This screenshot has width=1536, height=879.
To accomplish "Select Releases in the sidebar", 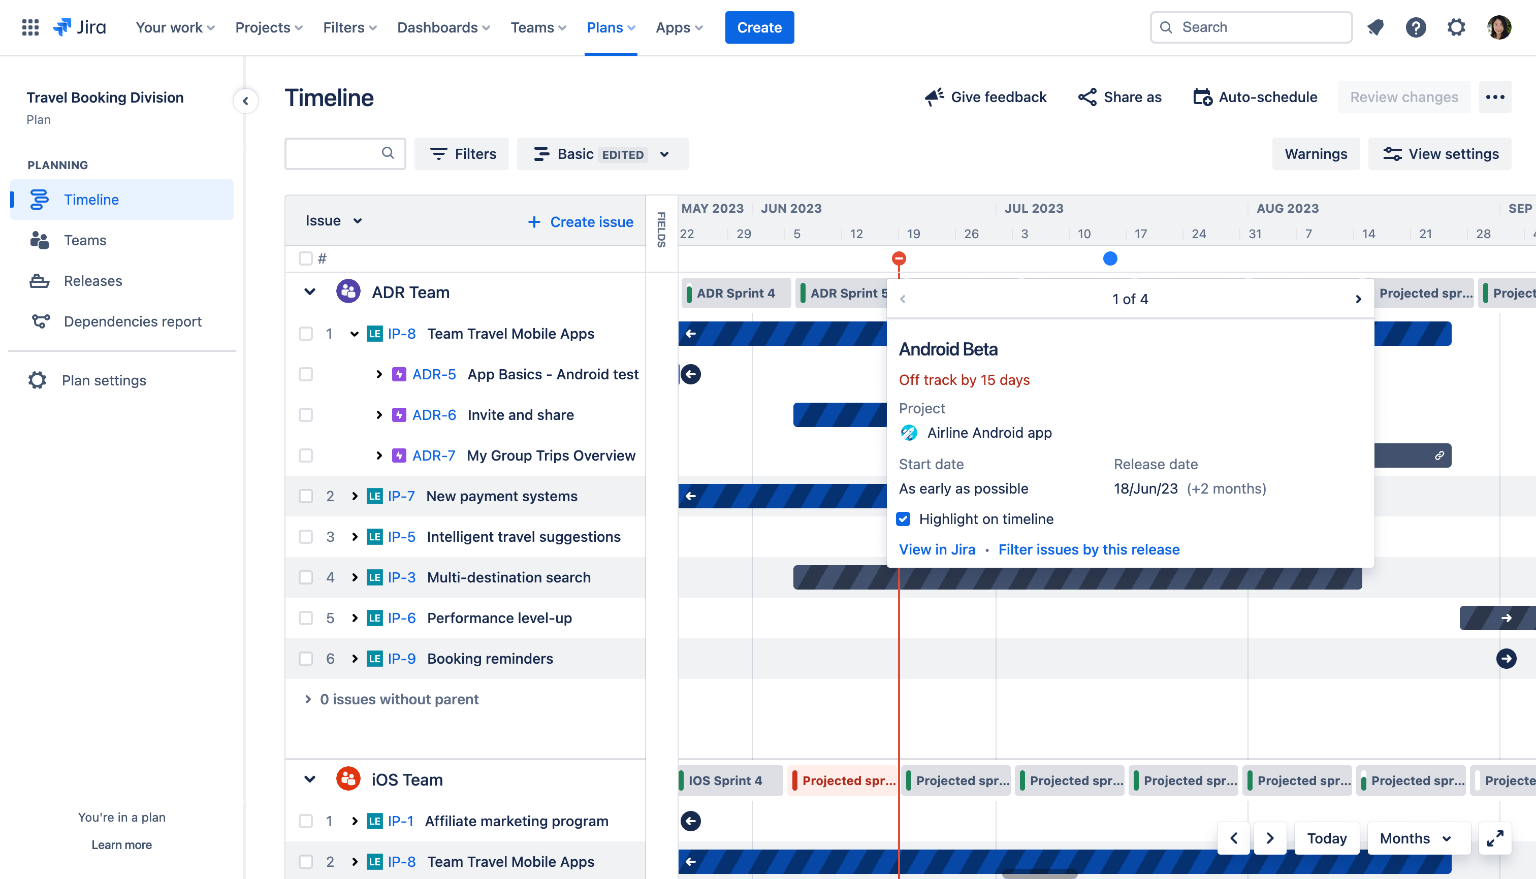I will [92, 281].
